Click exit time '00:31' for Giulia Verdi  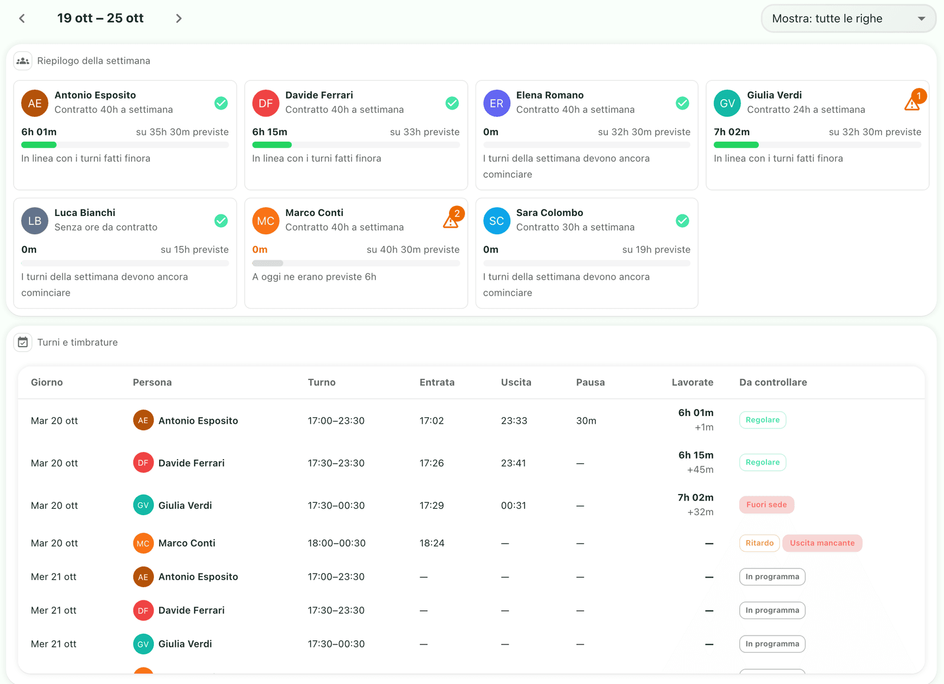[x=513, y=506]
